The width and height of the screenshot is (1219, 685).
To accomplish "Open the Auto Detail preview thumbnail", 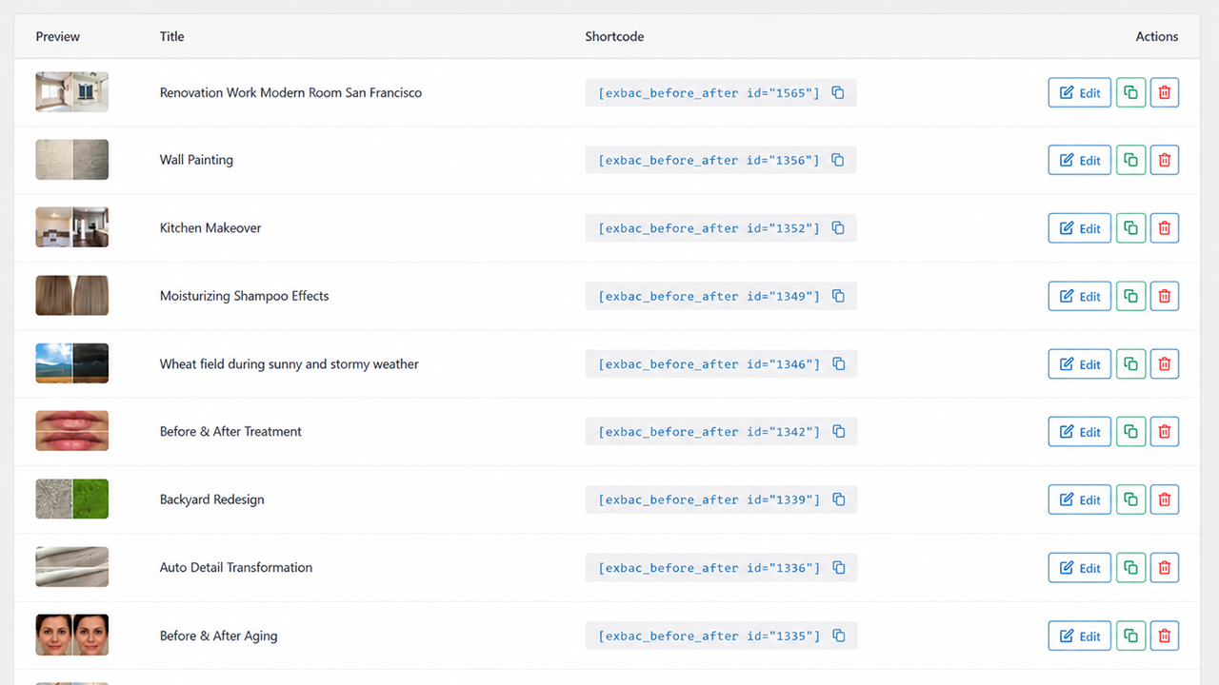I will tap(72, 568).
